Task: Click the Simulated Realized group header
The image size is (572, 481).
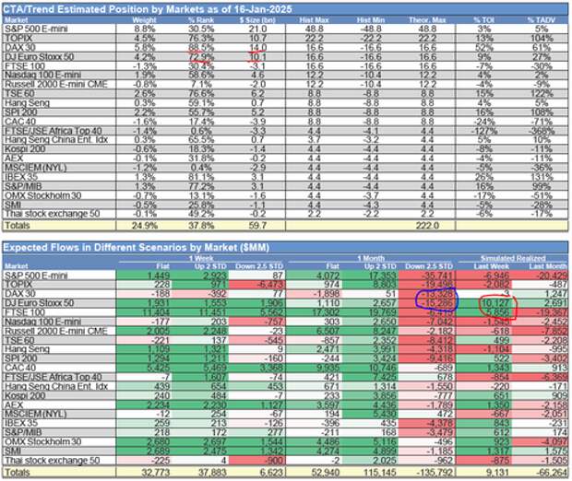Action: pyautogui.click(x=517, y=259)
